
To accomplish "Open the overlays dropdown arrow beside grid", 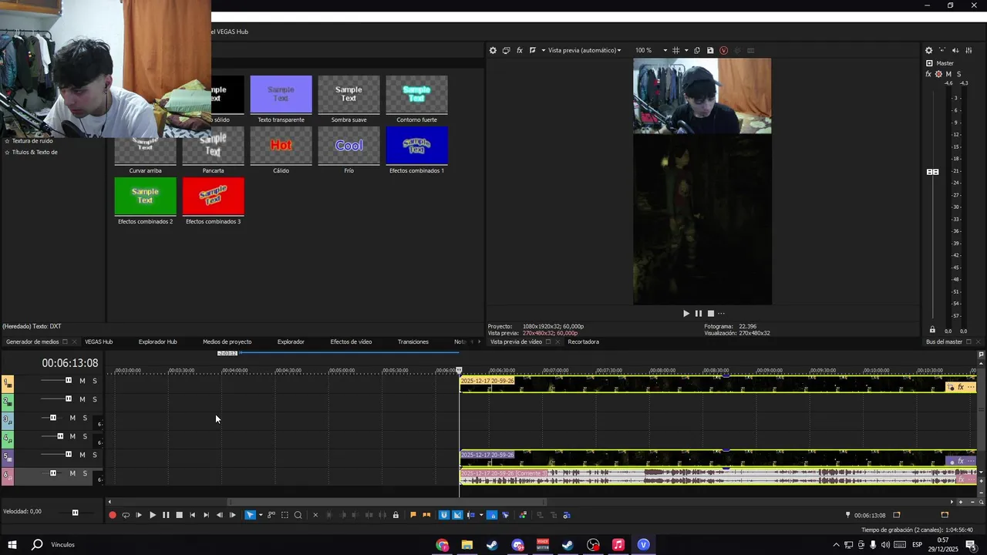I will coord(686,50).
